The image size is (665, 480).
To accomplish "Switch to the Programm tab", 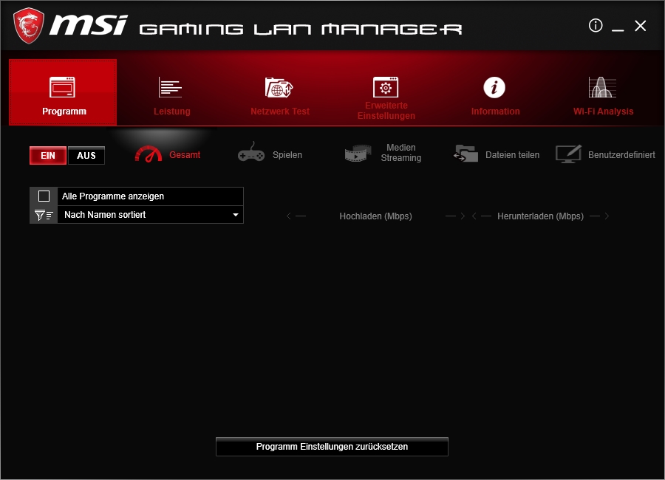I will click(63, 93).
